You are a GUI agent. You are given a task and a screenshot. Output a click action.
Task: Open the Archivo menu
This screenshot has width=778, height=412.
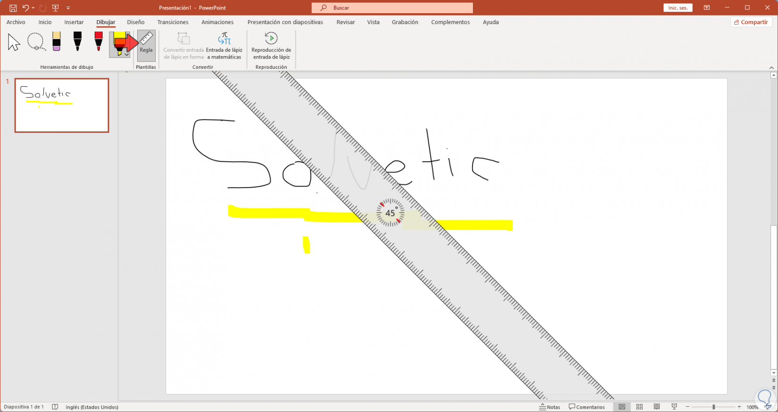pyautogui.click(x=16, y=22)
